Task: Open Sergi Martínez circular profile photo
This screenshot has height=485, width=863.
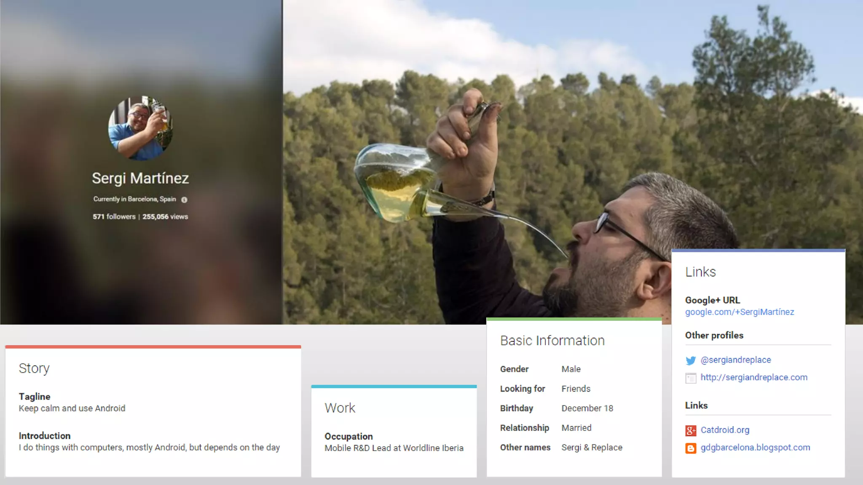Action: pos(140,128)
